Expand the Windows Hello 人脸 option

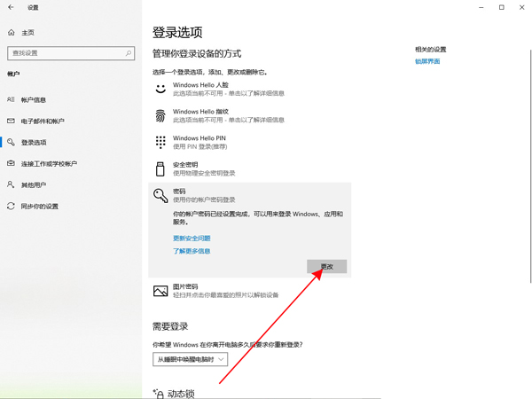(250, 89)
